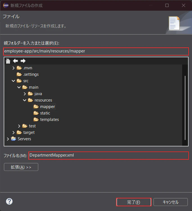The height and width of the screenshot is (211, 192).
Task: Expand the test folder
Action: click(19, 126)
